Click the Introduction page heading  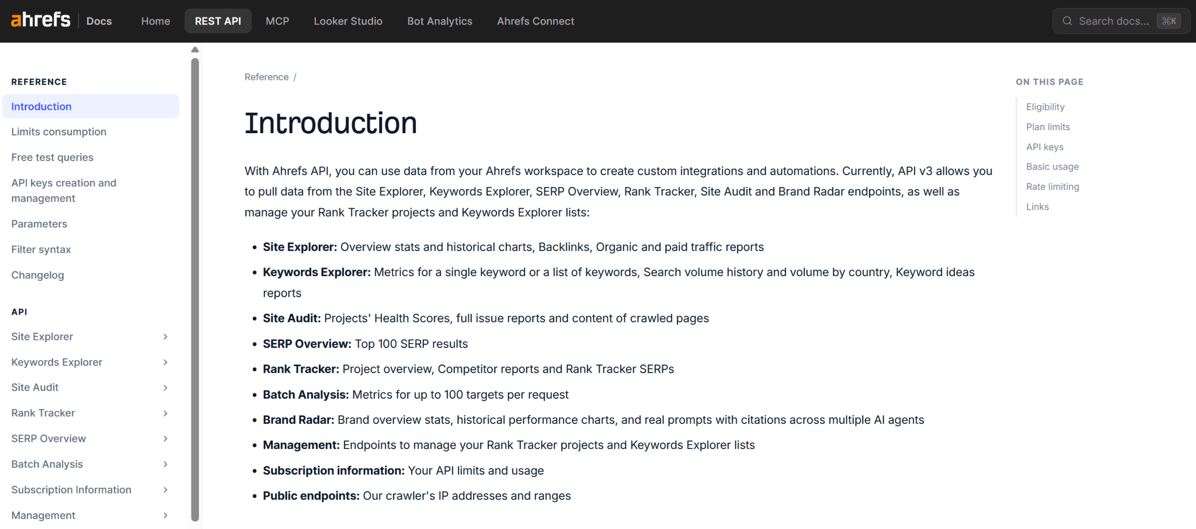(331, 123)
